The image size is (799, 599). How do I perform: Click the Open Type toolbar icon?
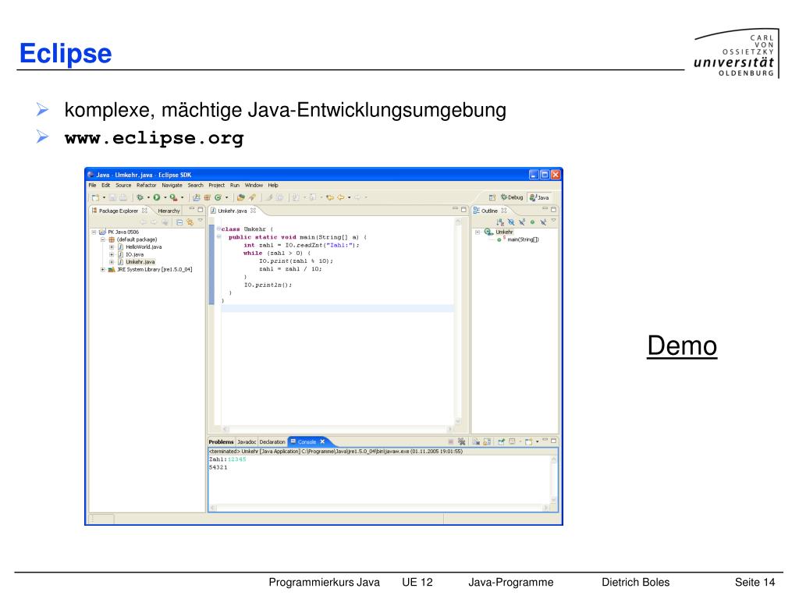pos(241,197)
